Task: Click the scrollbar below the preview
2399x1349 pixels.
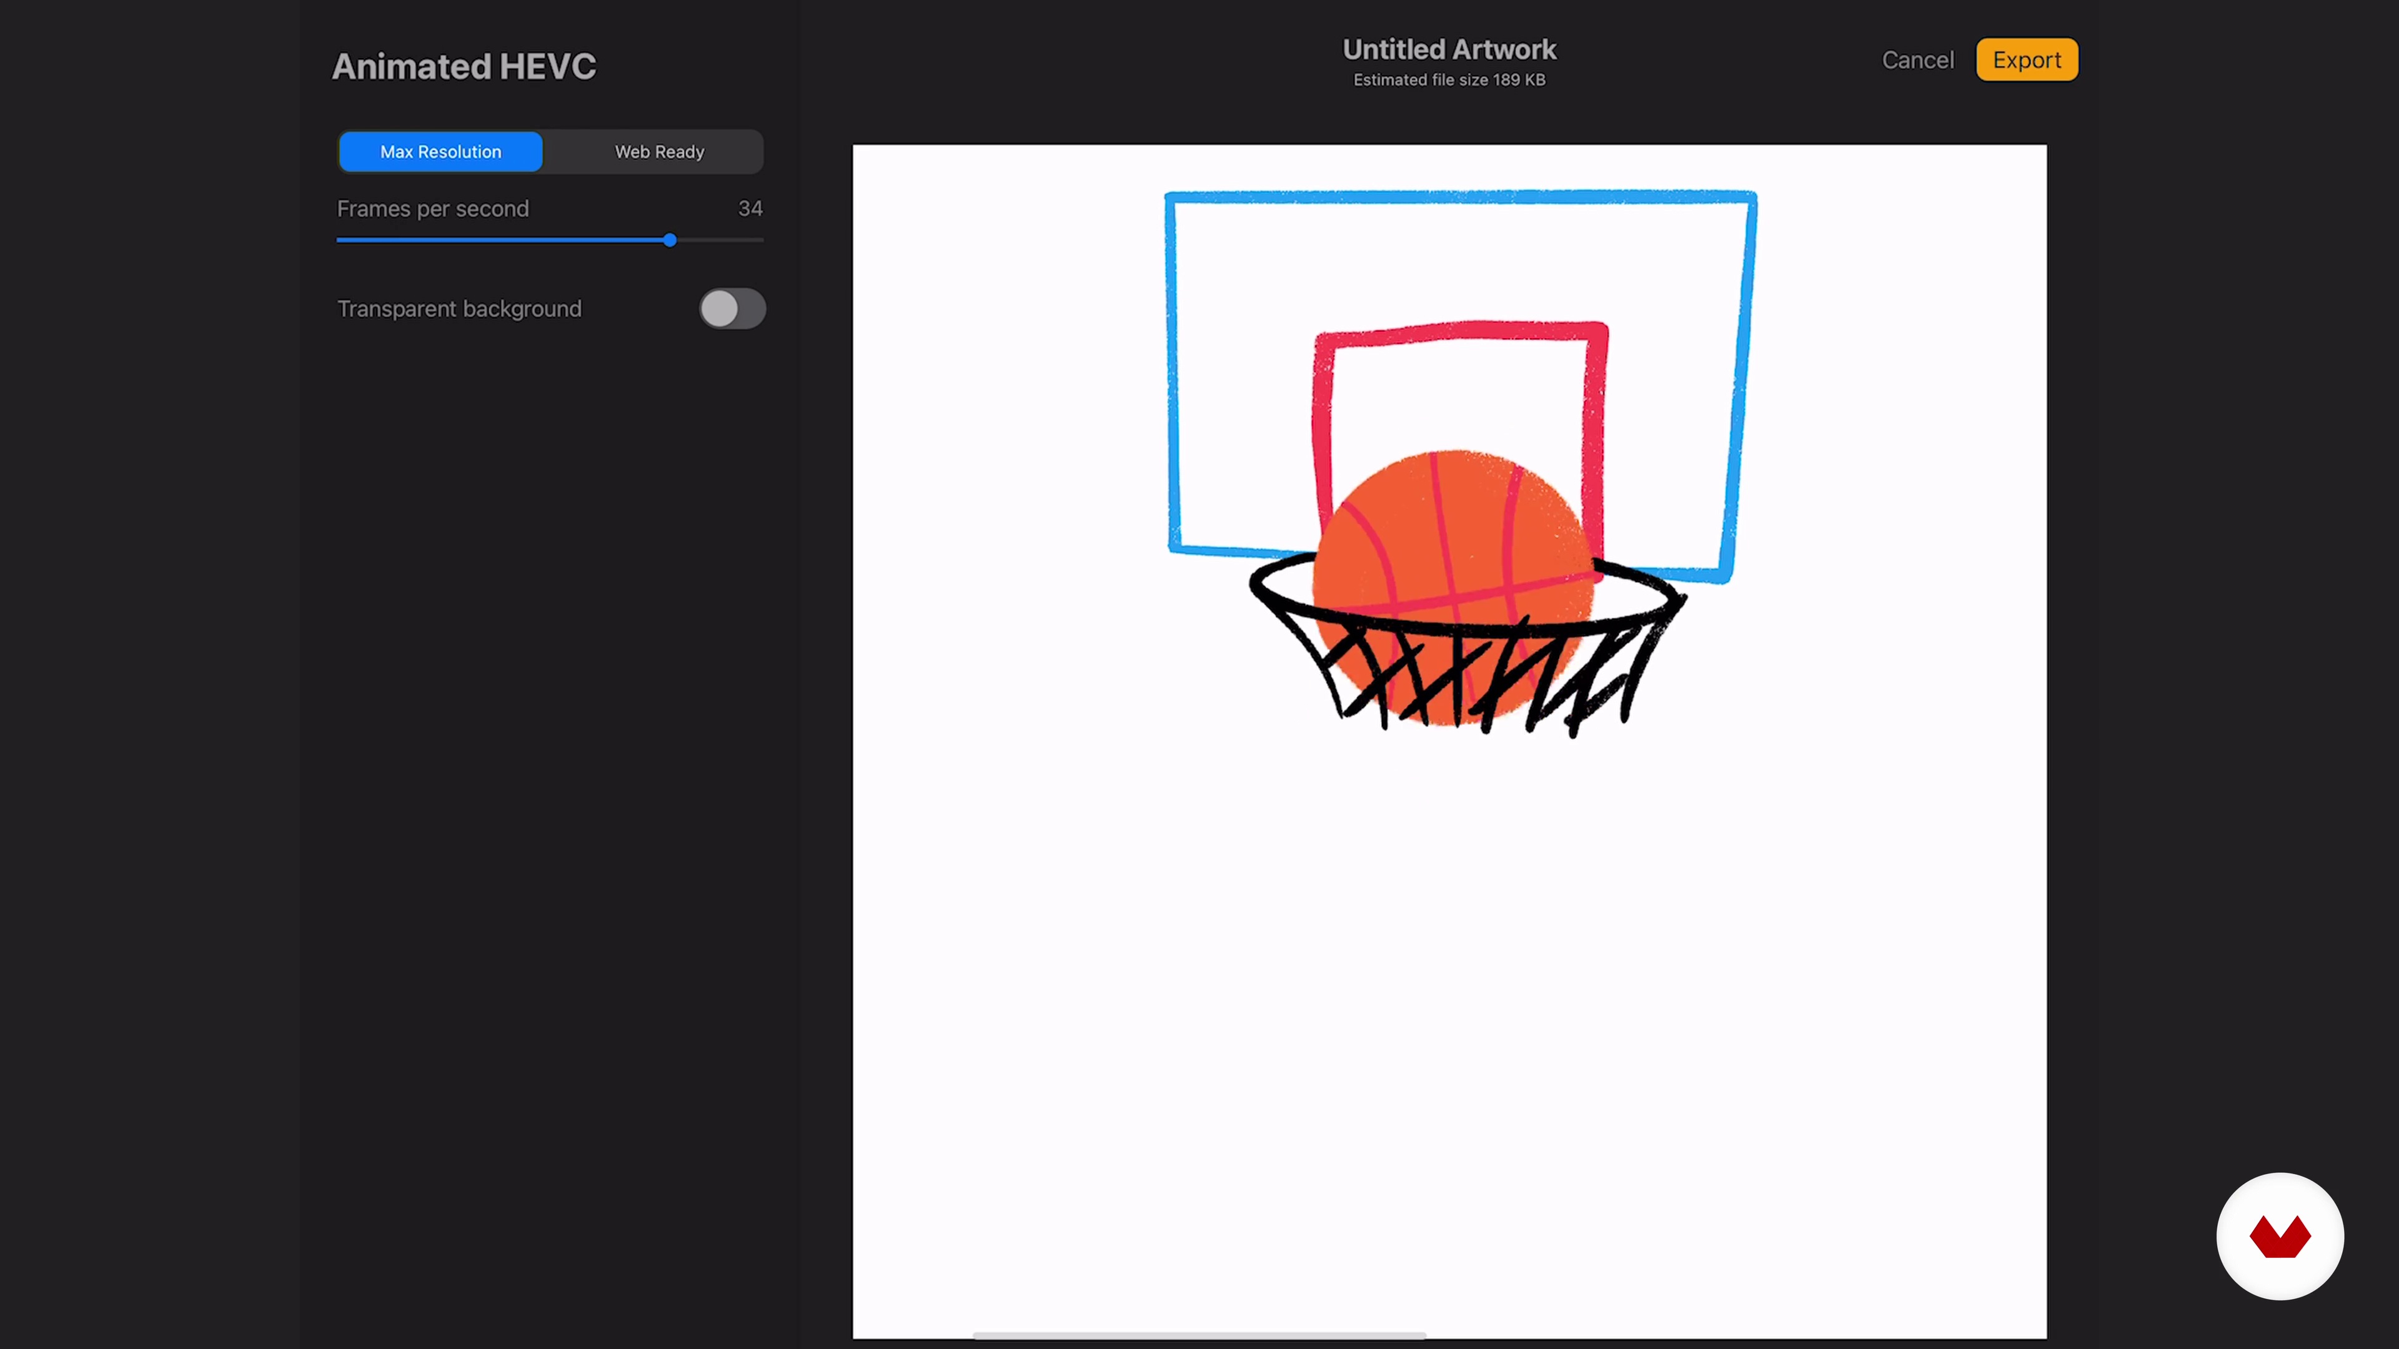Action: click(x=1199, y=1336)
